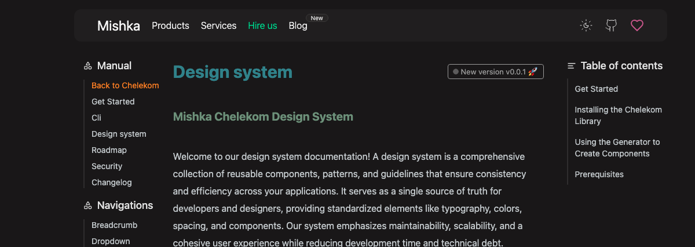Go to the Mishka home logo

tap(119, 25)
